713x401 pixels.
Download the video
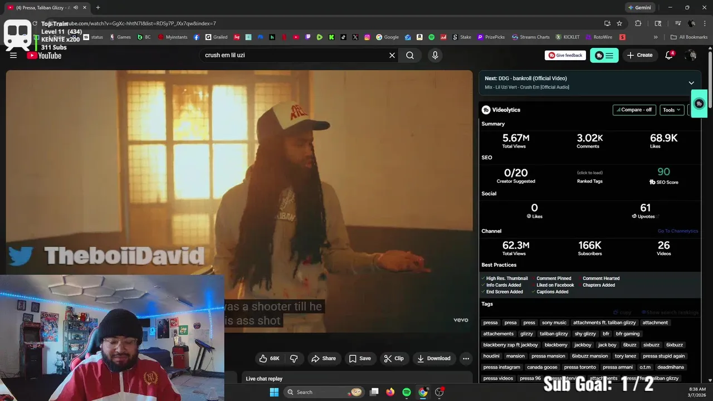[434, 359]
